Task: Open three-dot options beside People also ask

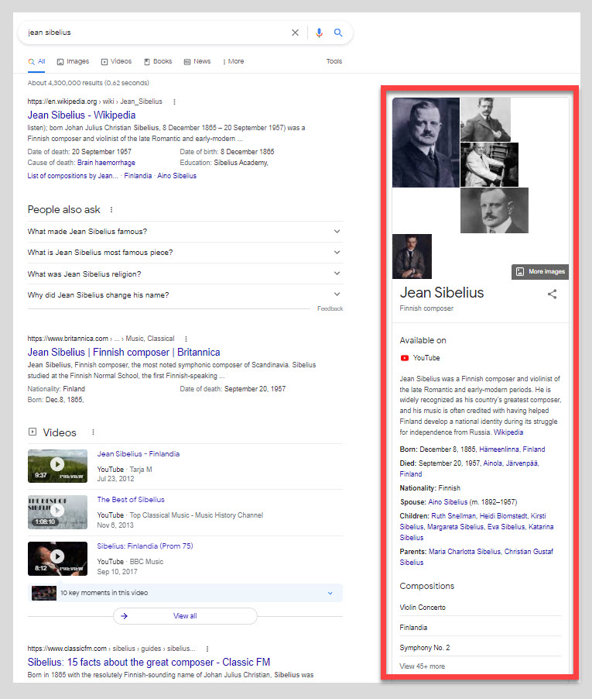Action: coord(111,210)
